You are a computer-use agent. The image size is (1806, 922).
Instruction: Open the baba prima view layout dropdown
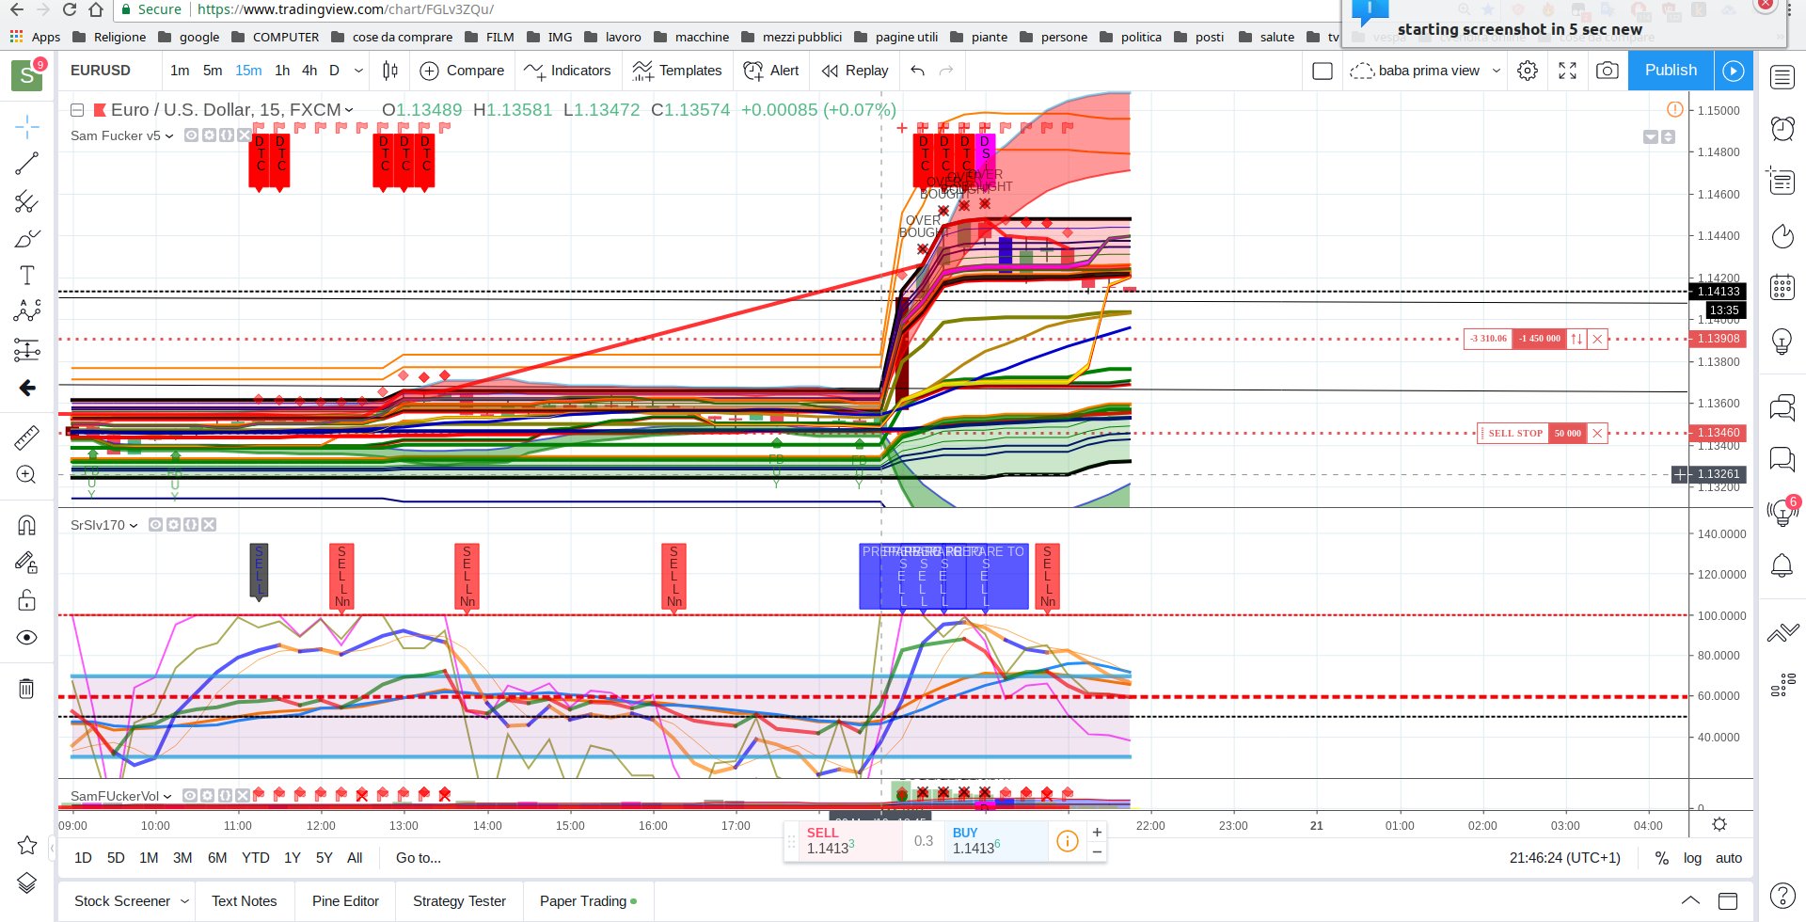1497,71
